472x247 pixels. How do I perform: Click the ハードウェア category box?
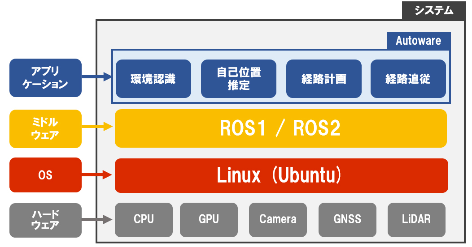coord(45,220)
